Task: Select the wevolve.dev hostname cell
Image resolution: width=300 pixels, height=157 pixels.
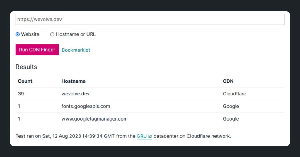Action: (76, 94)
